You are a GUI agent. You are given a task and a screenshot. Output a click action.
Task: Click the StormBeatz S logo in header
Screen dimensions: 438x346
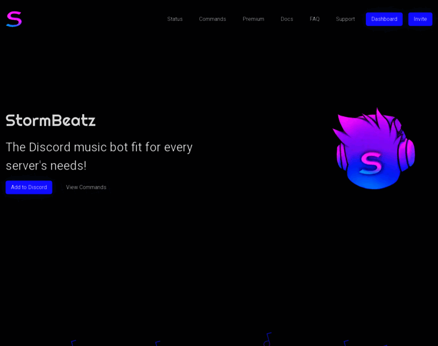(x=14, y=19)
